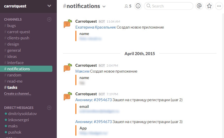224x138 pixels.
Task: Open the #notifications channel title dropdown
Action: [104, 6]
